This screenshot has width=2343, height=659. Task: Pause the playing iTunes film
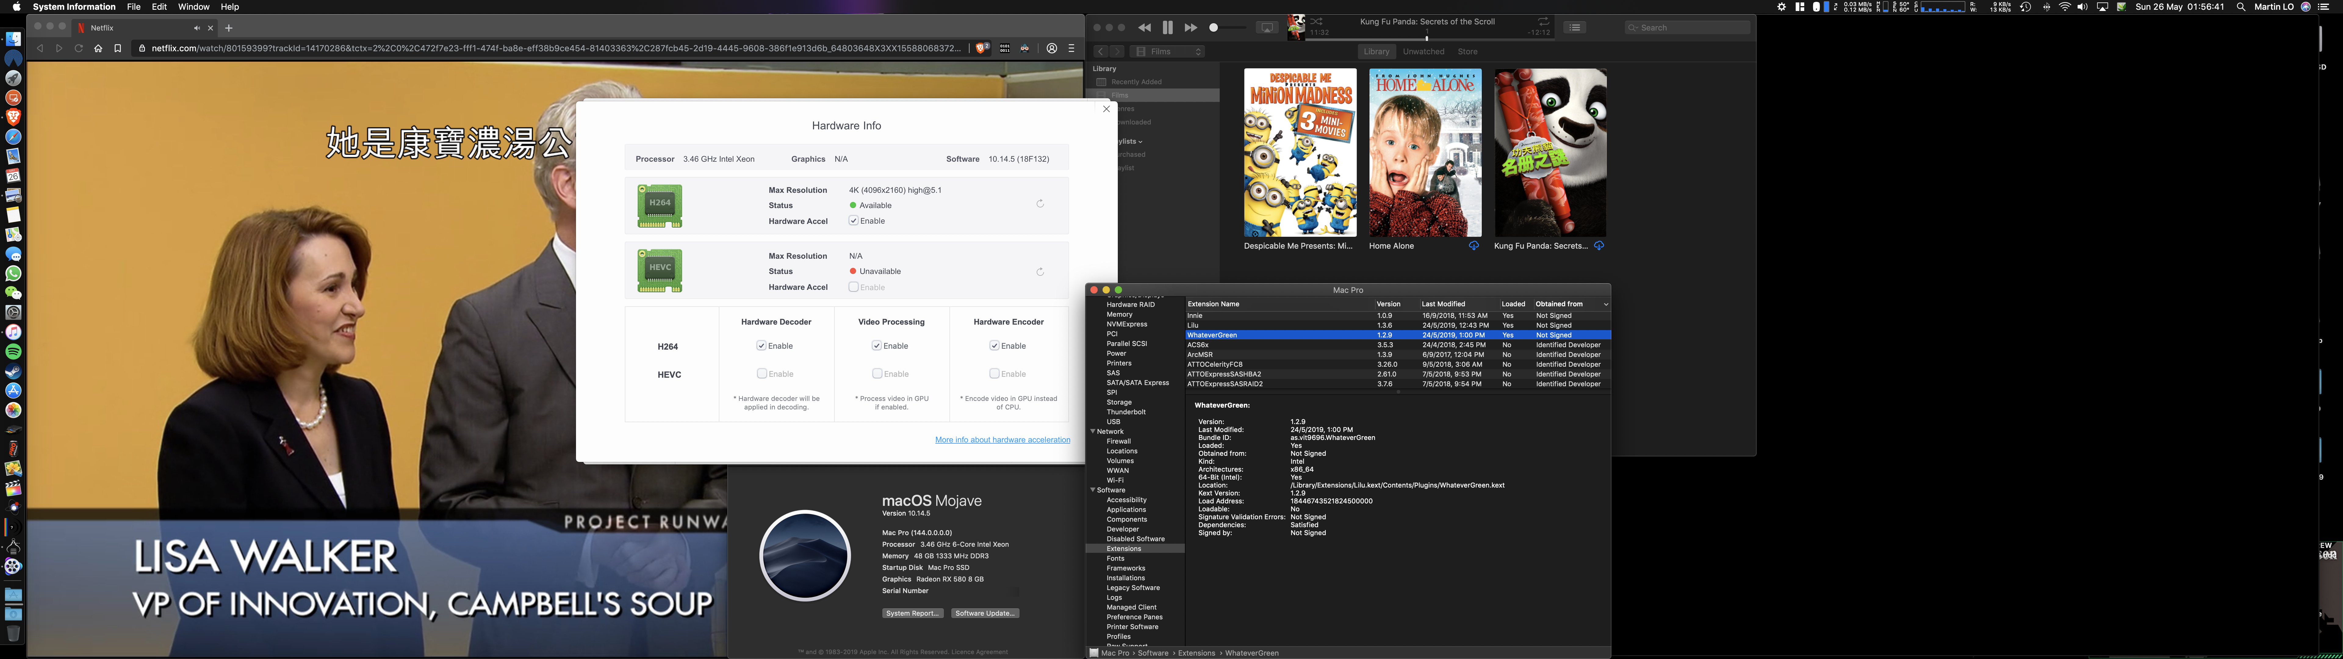pyautogui.click(x=1168, y=27)
